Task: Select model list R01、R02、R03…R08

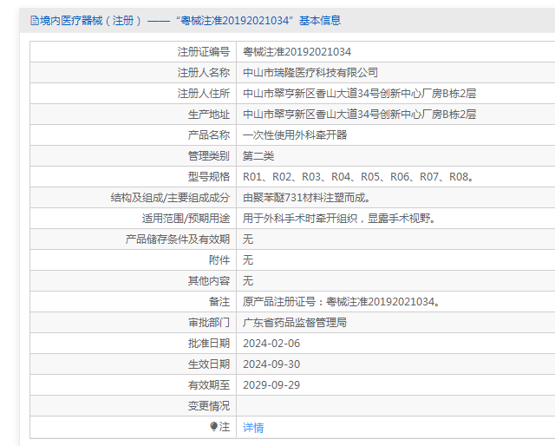Action: point(358,176)
